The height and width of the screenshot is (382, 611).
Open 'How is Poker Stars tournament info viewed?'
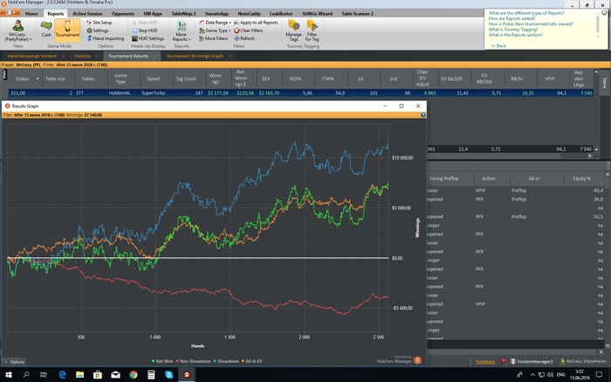pyautogui.click(x=531, y=24)
